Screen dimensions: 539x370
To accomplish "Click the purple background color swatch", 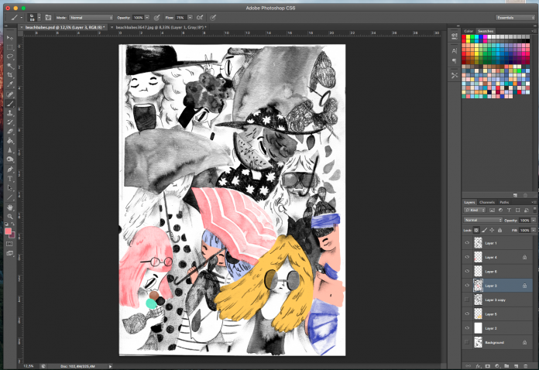I will click(x=13, y=235).
